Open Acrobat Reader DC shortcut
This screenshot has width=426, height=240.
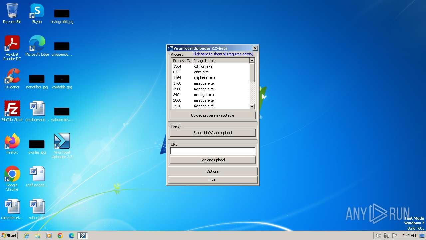12,48
